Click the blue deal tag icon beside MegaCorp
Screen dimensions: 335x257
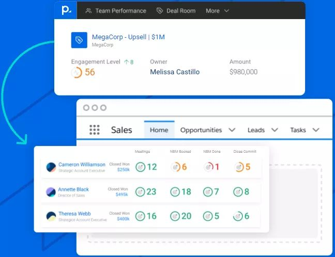(79, 40)
